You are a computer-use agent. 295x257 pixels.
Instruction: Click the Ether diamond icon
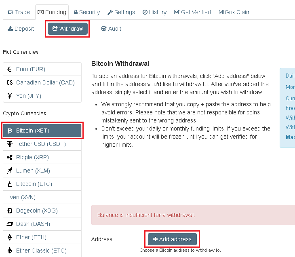point(10,237)
